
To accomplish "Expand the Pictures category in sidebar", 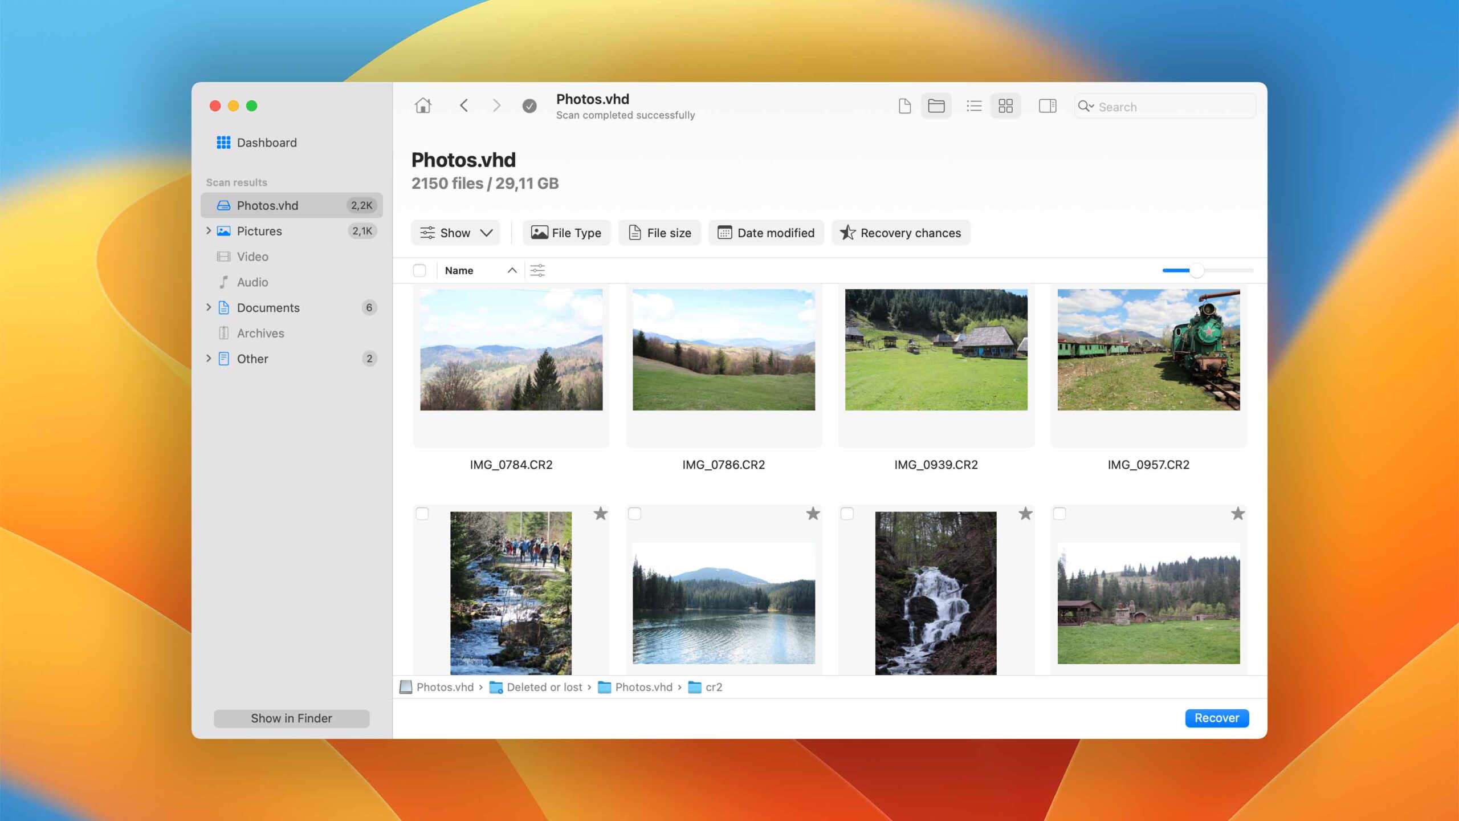I will point(209,231).
